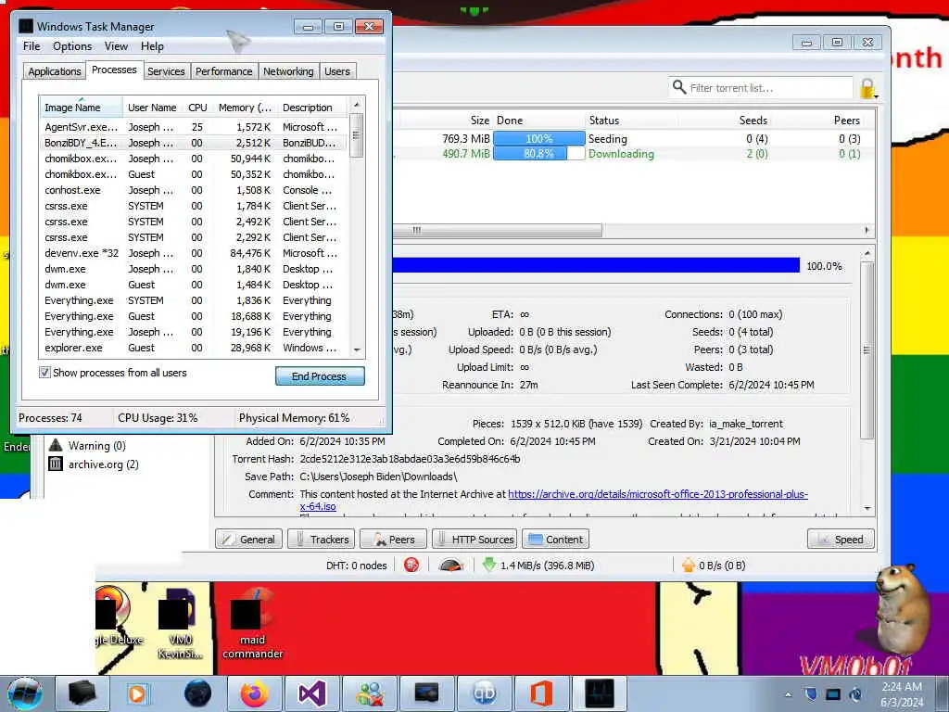Open the Options menu in Task Manager

(x=72, y=46)
